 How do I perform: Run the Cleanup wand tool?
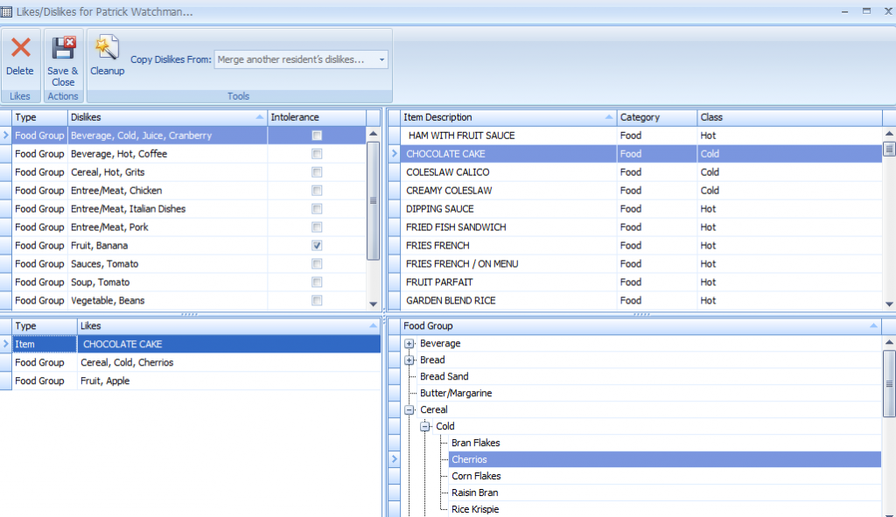tap(107, 49)
